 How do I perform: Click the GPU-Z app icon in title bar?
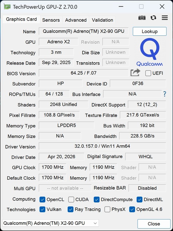[x=7, y=7]
